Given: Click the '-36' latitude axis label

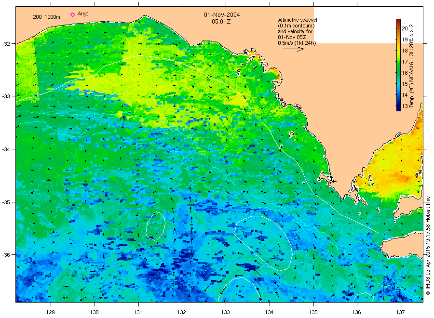Looking at the screenshot, I should 6,255.
